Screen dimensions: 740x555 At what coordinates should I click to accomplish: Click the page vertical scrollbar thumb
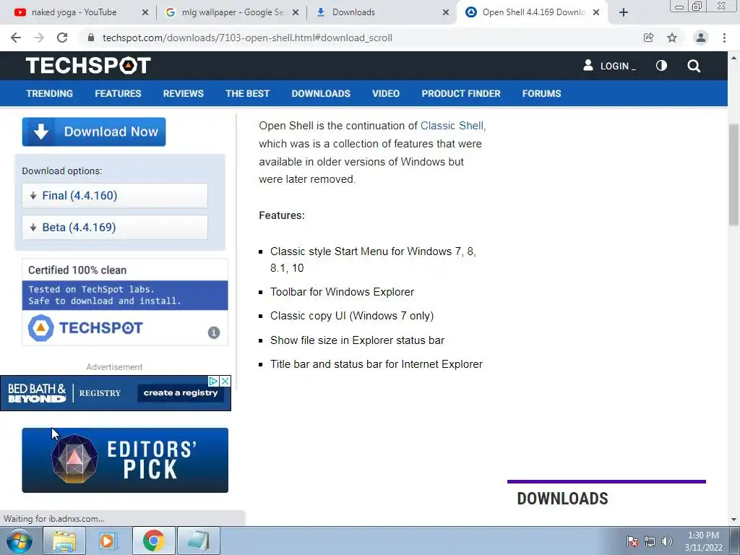733,175
